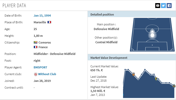
Task: Click the French flag next to Marseille
Action: (x=49, y=22)
